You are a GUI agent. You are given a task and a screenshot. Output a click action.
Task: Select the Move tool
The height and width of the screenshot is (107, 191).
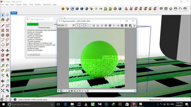[3, 51]
